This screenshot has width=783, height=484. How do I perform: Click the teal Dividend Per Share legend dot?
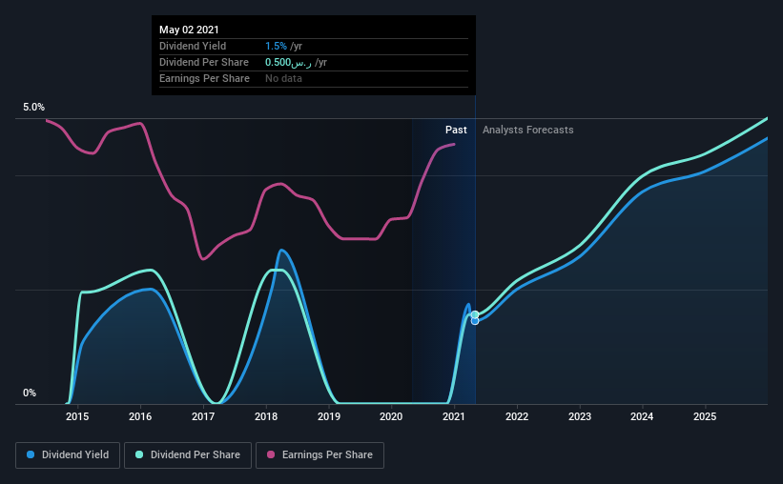pyautogui.click(x=139, y=454)
